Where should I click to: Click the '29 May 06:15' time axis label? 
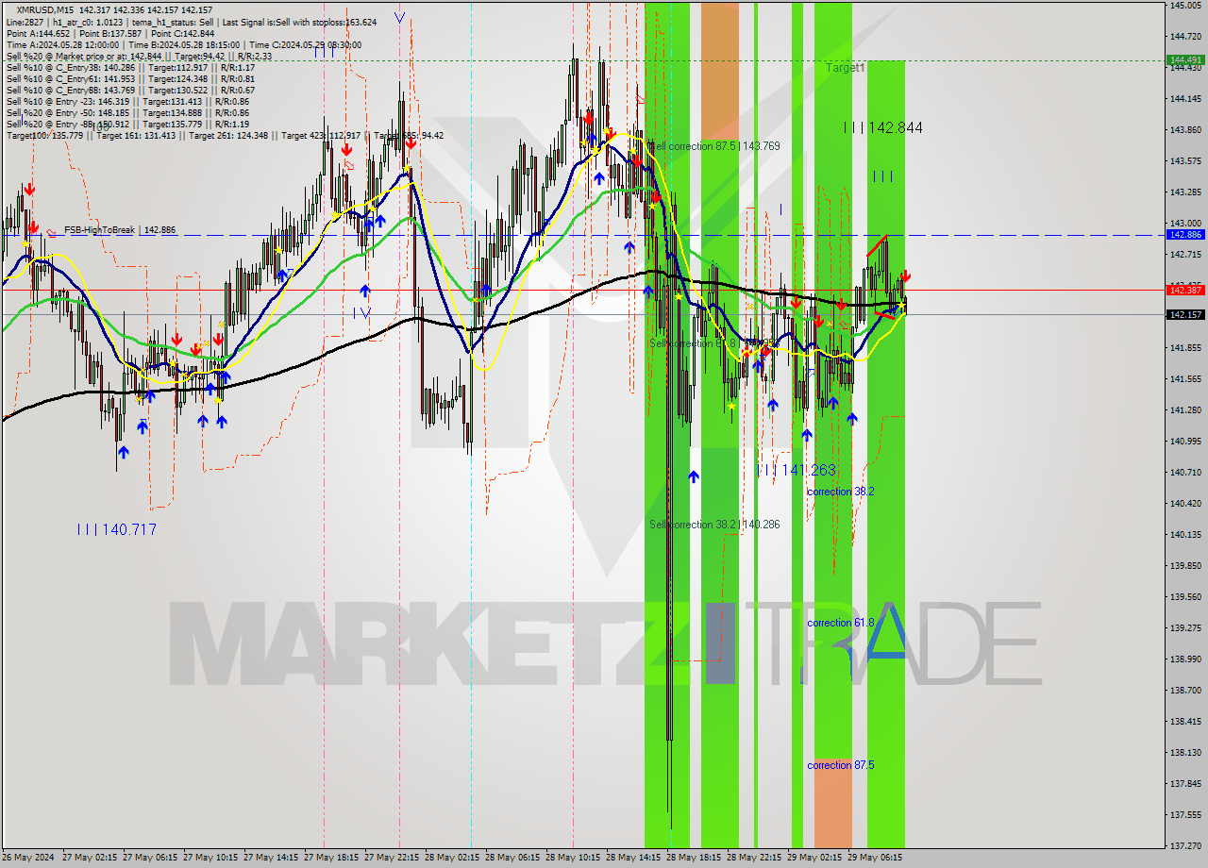875,859
